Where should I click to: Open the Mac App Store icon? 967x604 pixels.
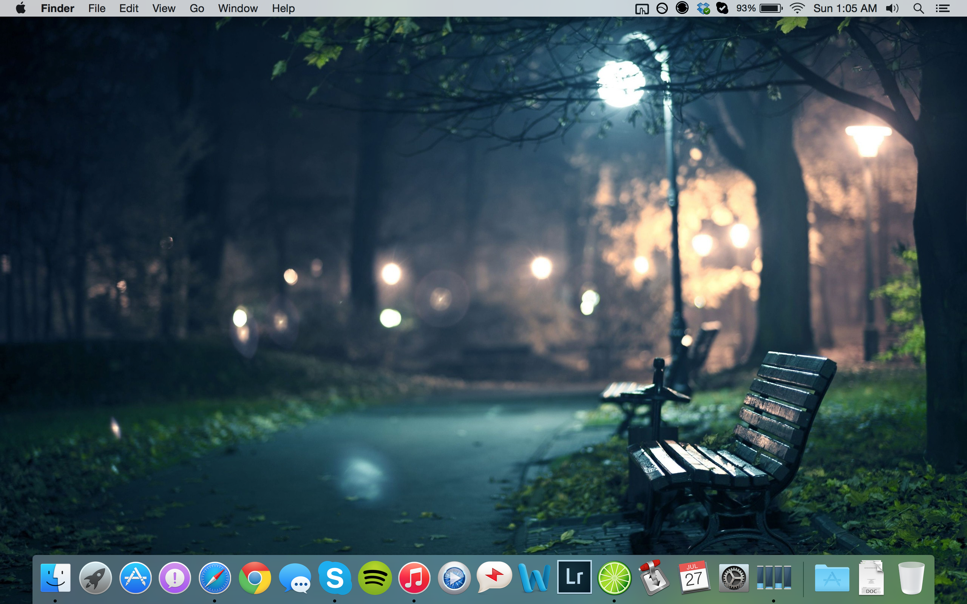click(135, 578)
